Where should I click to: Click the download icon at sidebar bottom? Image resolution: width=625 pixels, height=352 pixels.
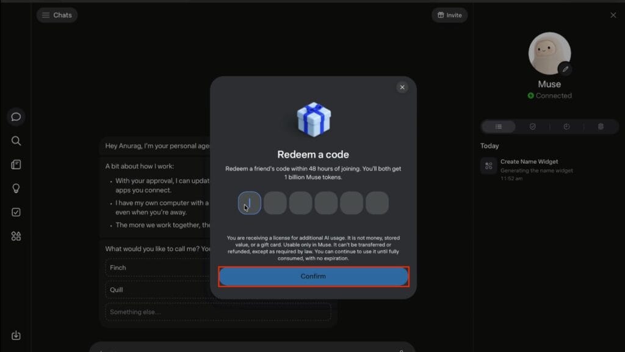click(x=16, y=335)
